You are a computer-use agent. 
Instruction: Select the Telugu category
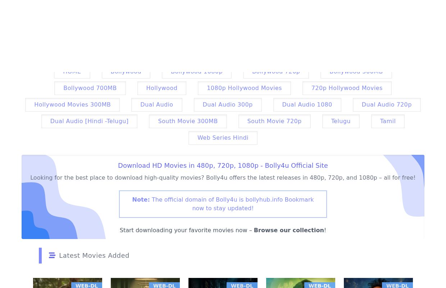[341, 121]
